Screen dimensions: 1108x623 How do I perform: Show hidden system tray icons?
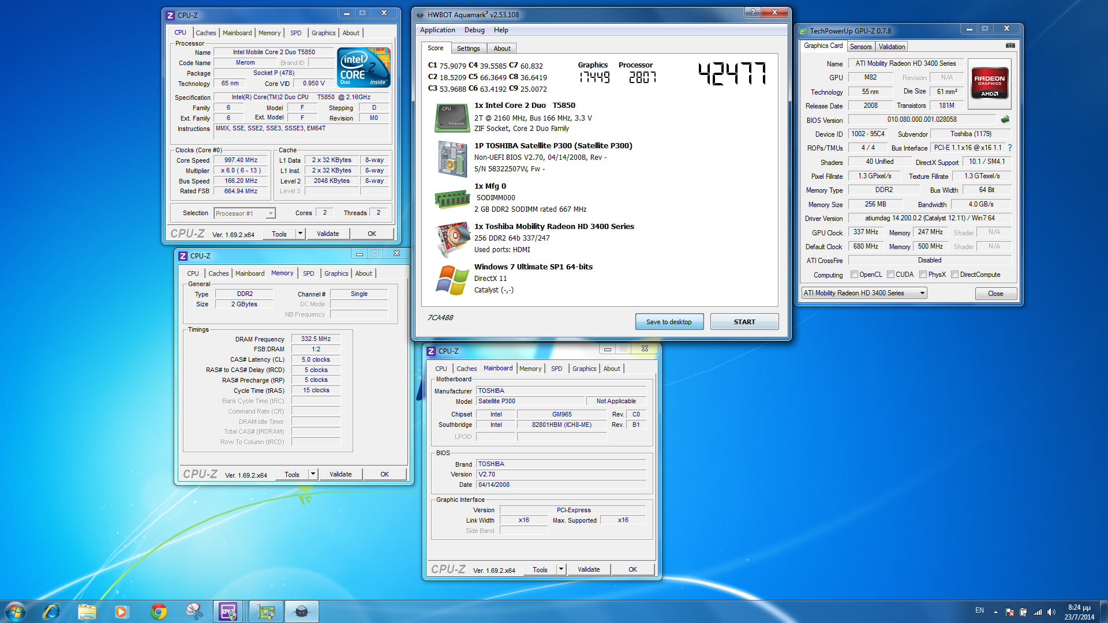pos(995,612)
